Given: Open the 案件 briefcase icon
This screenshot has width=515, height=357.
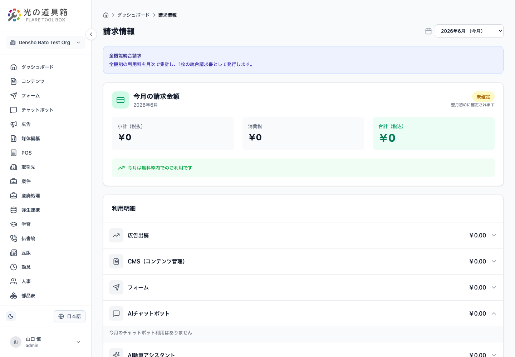Looking at the screenshot, I should pyautogui.click(x=14, y=181).
